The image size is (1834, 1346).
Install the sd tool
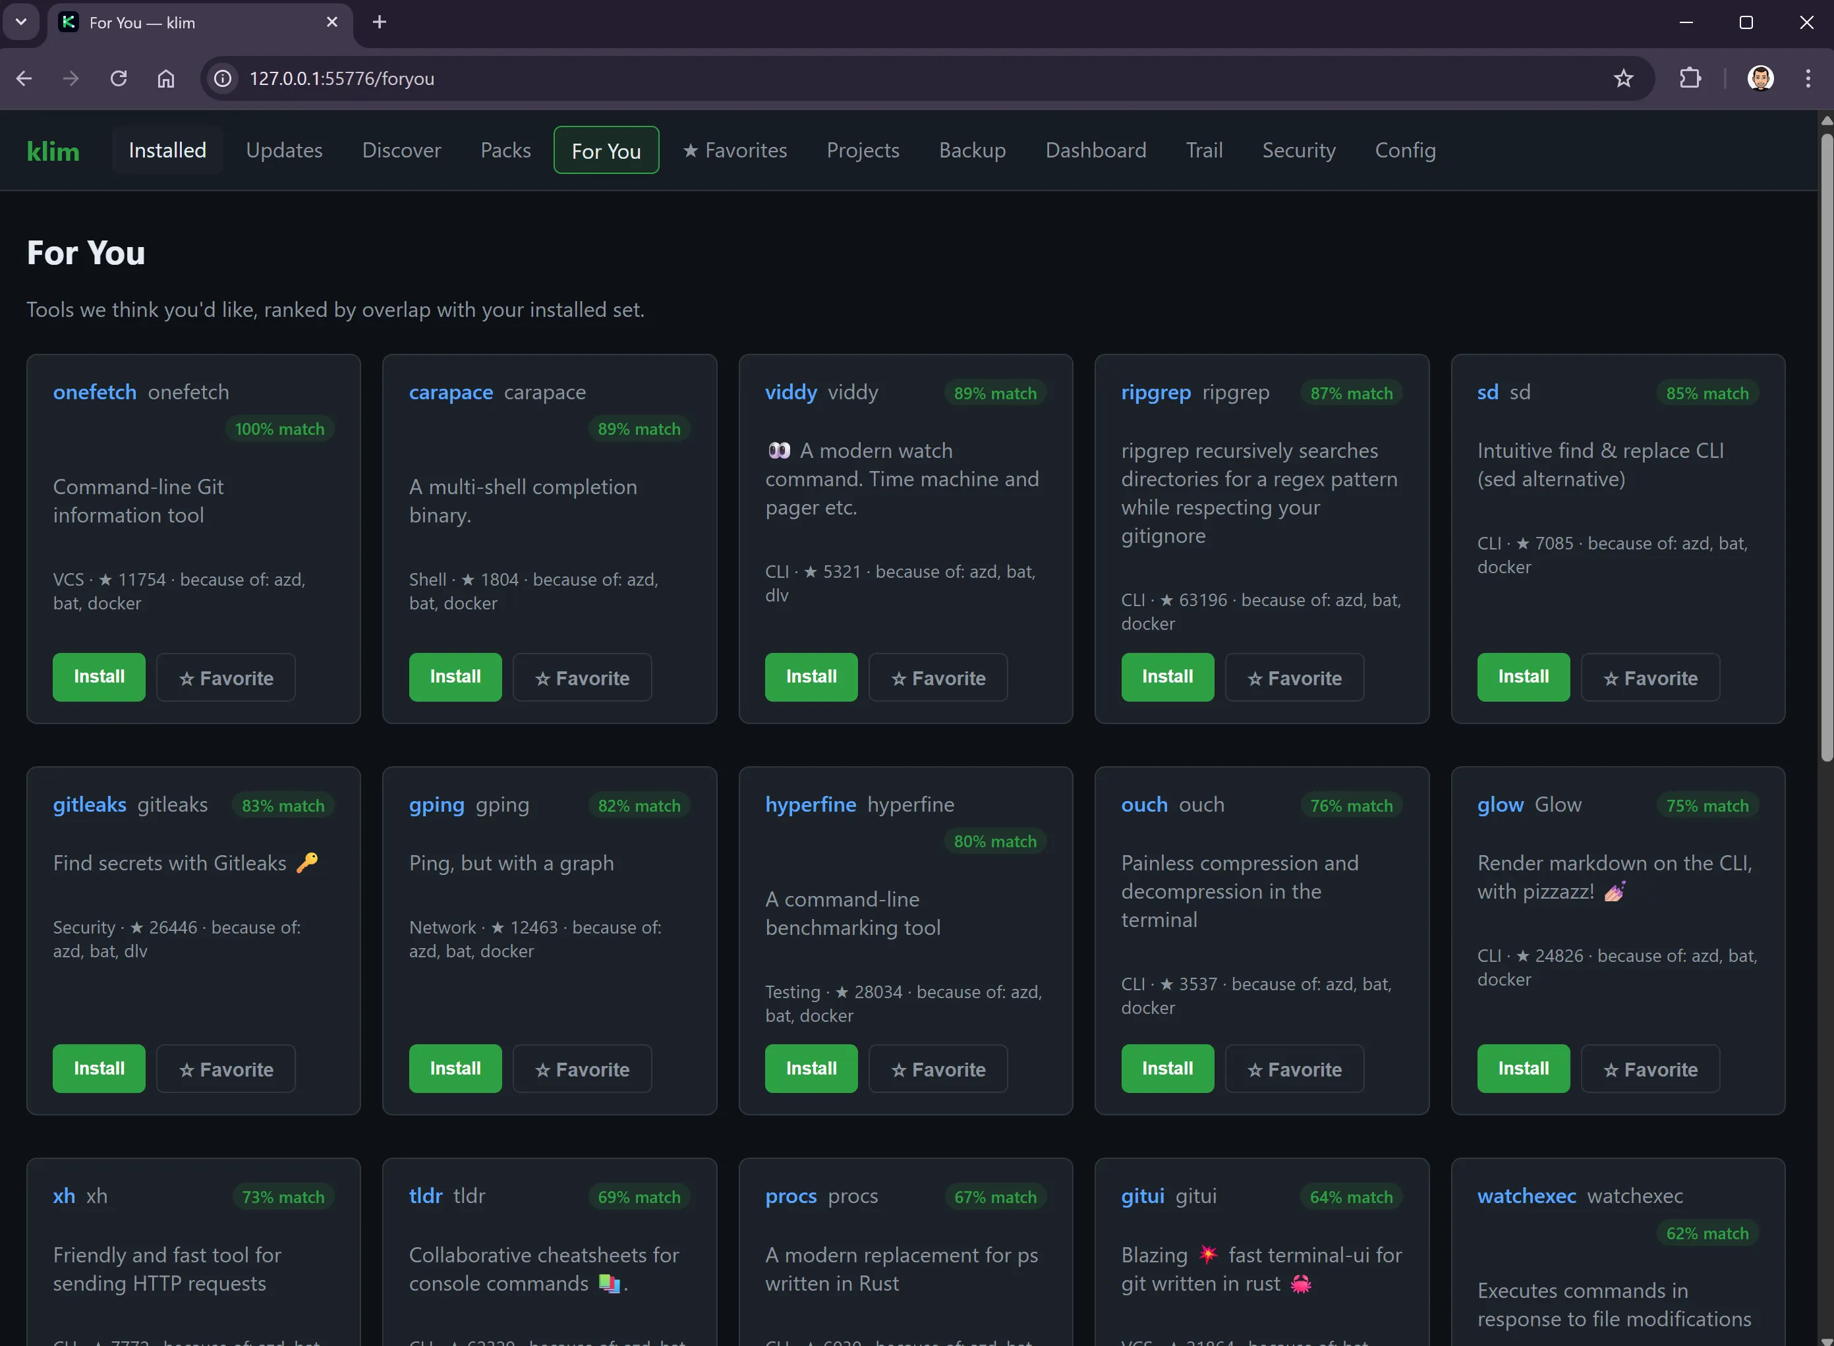(1524, 676)
